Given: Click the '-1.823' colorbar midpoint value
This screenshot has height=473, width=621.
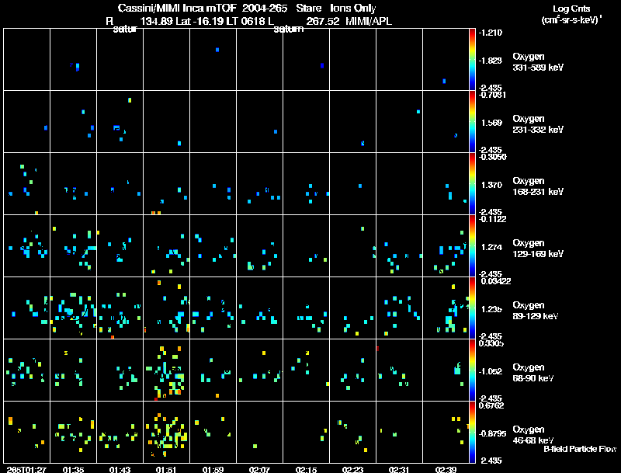Looking at the screenshot, I should pos(491,61).
